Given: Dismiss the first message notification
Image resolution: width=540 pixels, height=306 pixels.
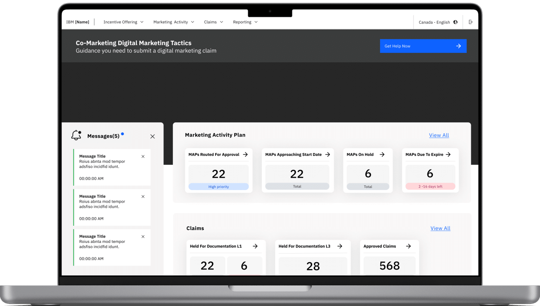Looking at the screenshot, I should coord(143,157).
